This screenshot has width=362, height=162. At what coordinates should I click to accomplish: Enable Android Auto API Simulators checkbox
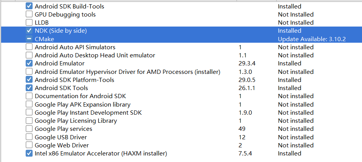coord(29,47)
